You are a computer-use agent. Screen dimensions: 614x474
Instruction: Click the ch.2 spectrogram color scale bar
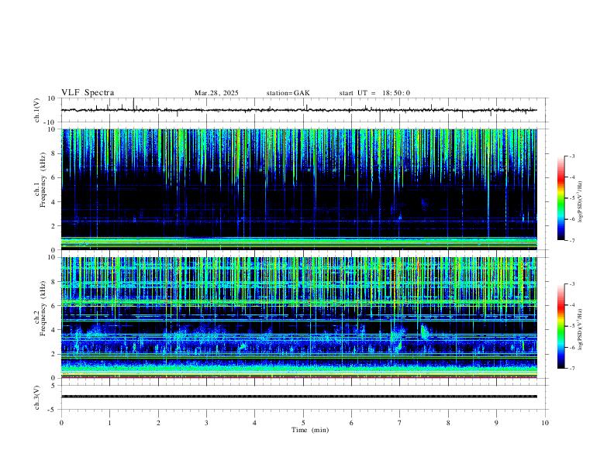(561, 326)
